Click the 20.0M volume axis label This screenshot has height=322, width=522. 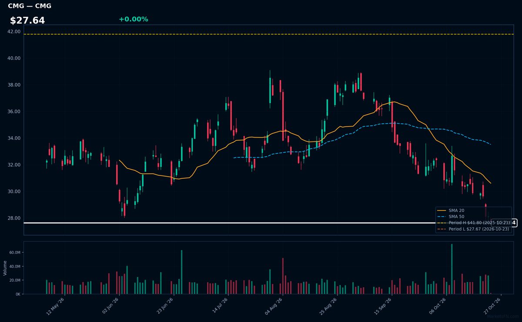[15, 280]
